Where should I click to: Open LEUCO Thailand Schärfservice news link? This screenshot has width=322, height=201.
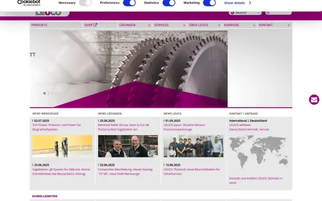click(x=192, y=172)
